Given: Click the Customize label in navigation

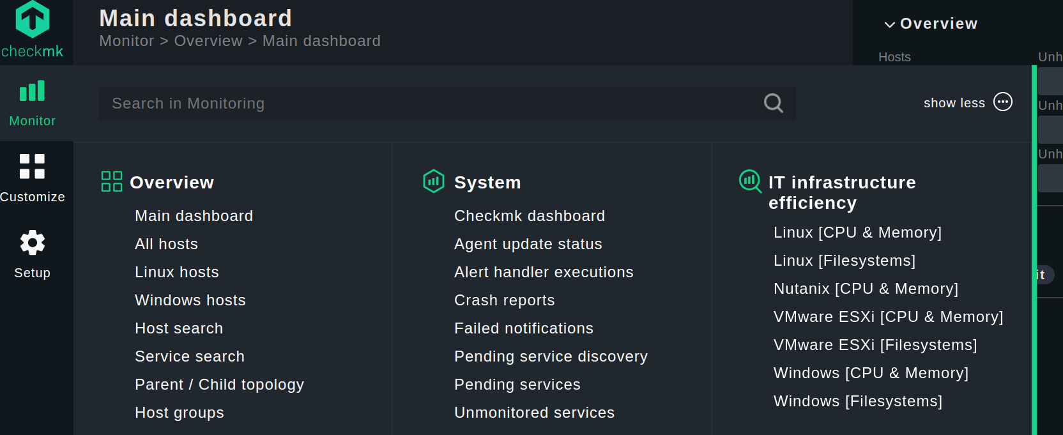Looking at the screenshot, I should pyautogui.click(x=32, y=197).
